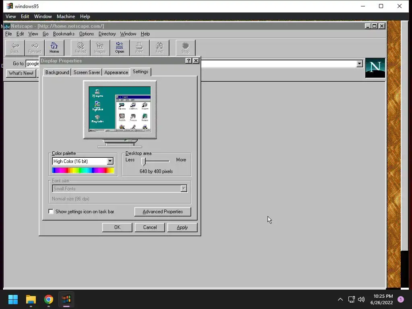412x309 pixels.
Task: Open the volume tray icon
Action: pyautogui.click(x=361, y=299)
